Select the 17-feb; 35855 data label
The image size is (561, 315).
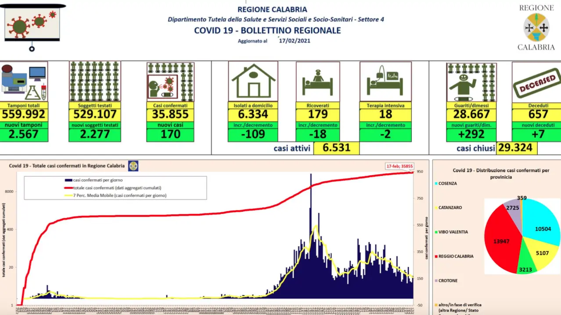(x=398, y=166)
